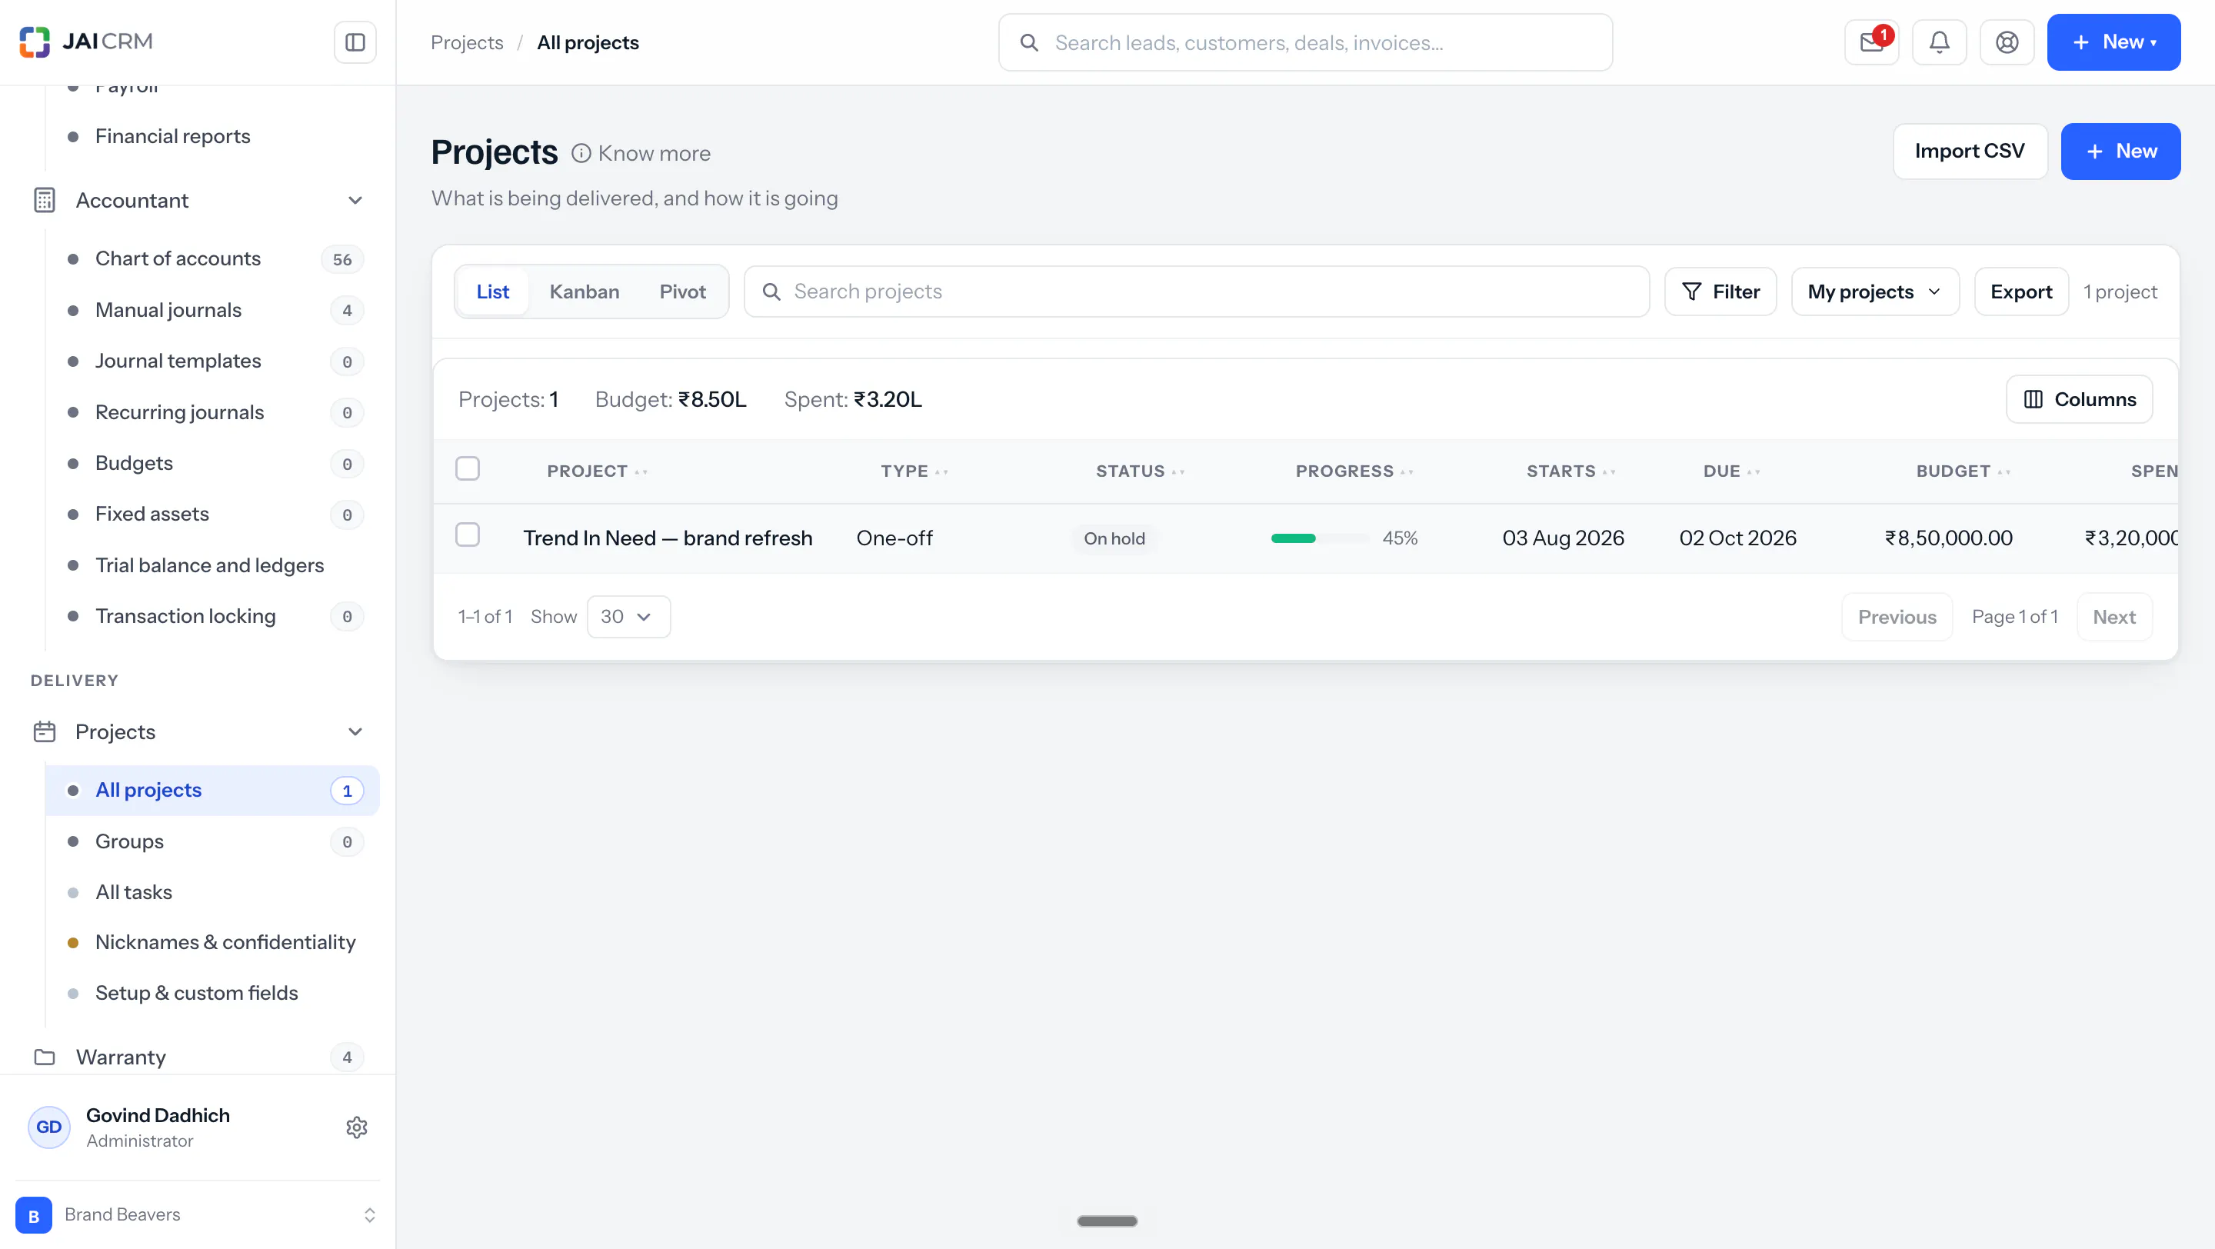Click plus icon in page New button
2215x1249 pixels.
point(2094,152)
